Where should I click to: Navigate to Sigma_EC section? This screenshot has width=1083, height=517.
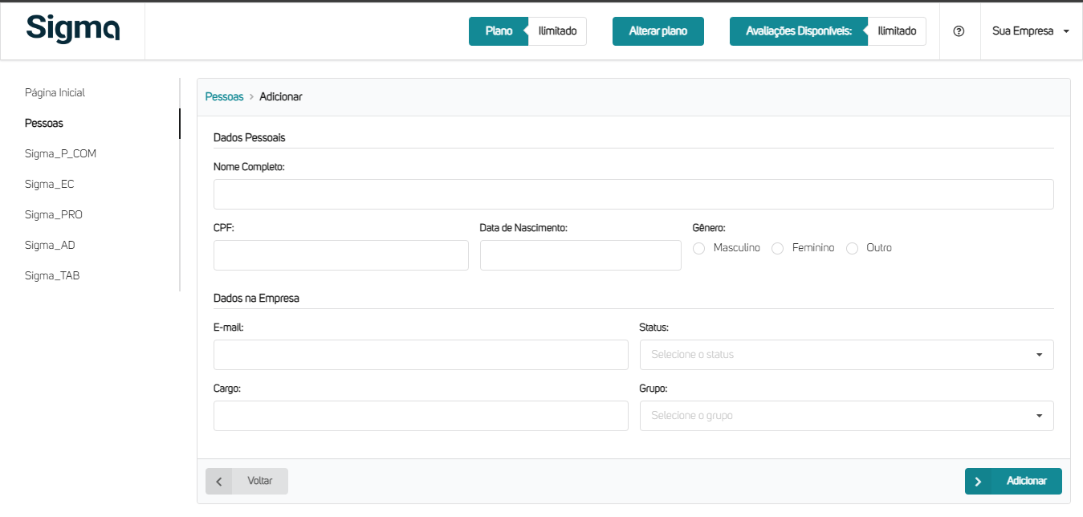point(49,184)
